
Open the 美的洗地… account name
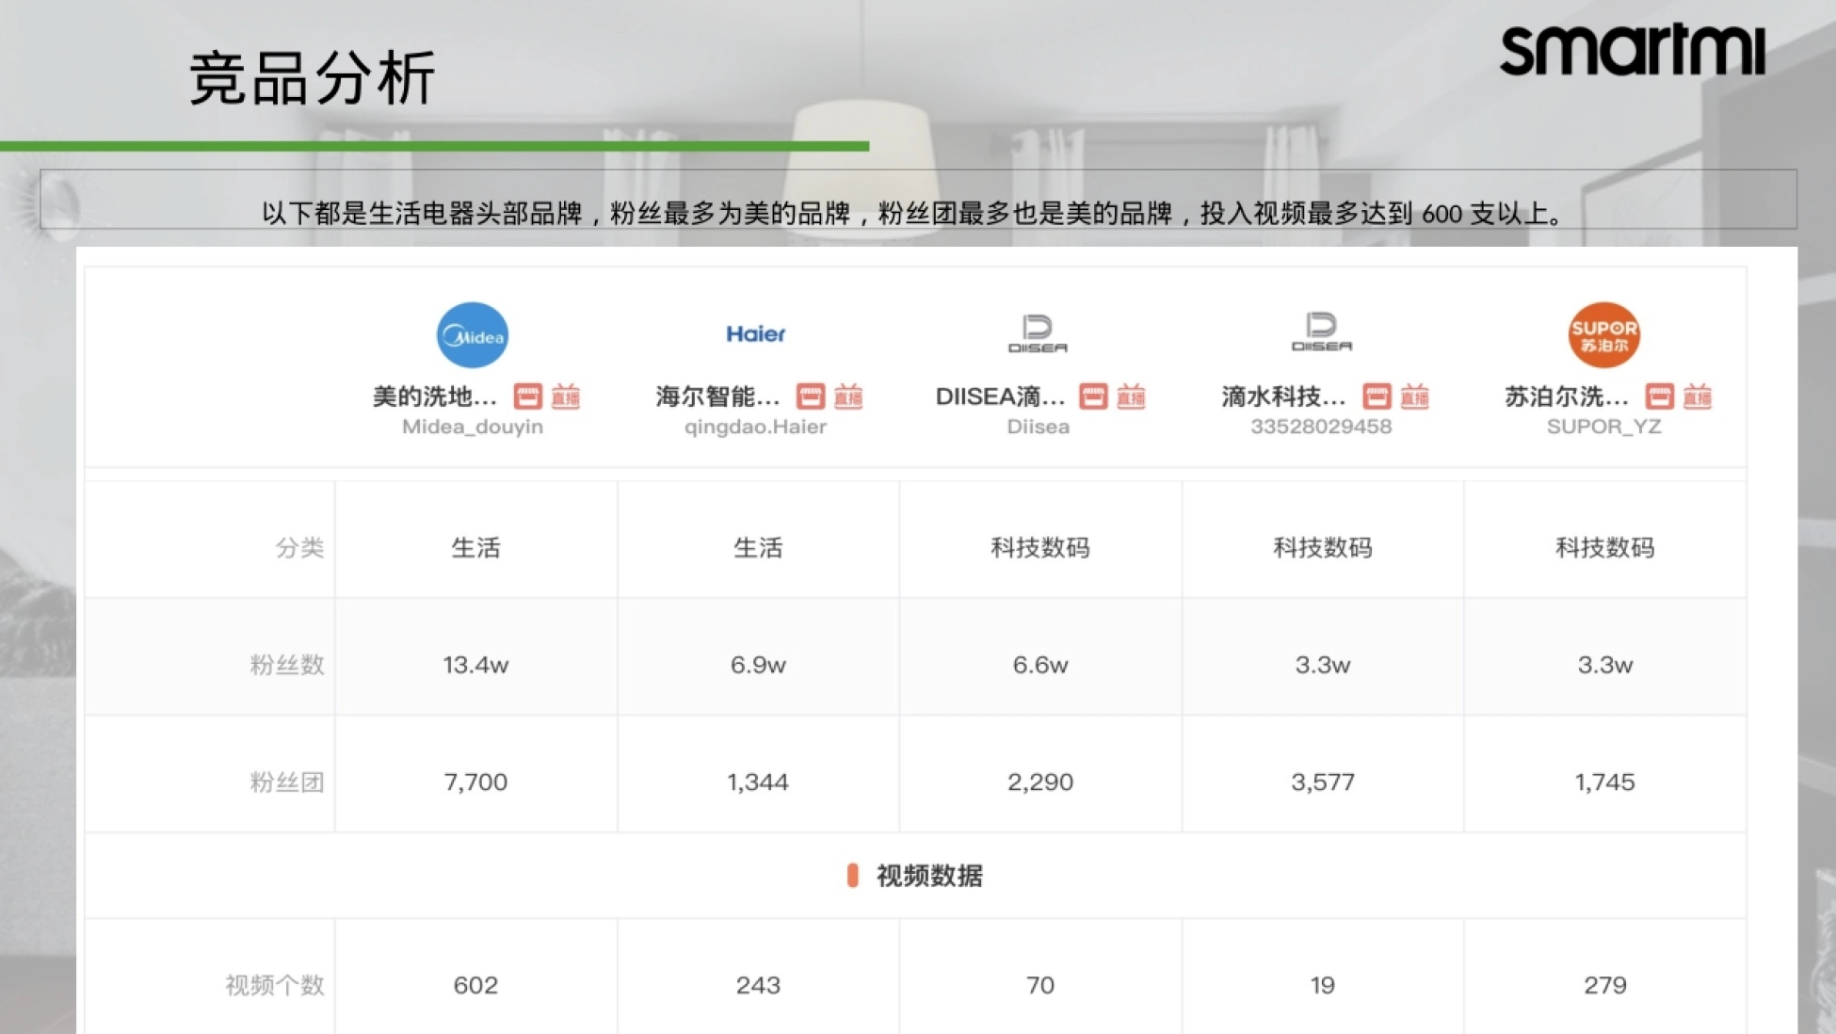pos(435,396)
